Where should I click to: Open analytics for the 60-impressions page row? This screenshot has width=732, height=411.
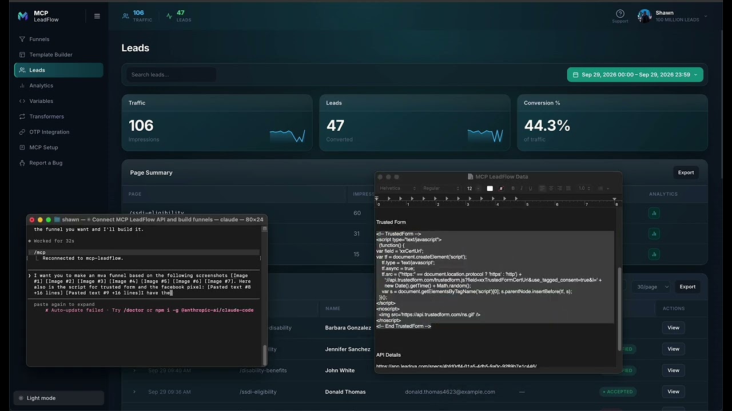(654, 213)
